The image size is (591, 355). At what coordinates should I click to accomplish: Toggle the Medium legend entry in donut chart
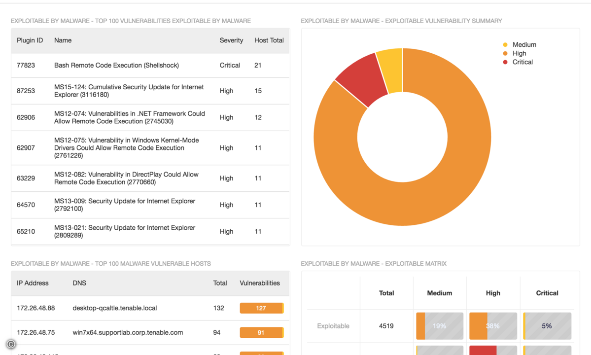point(520,44)
